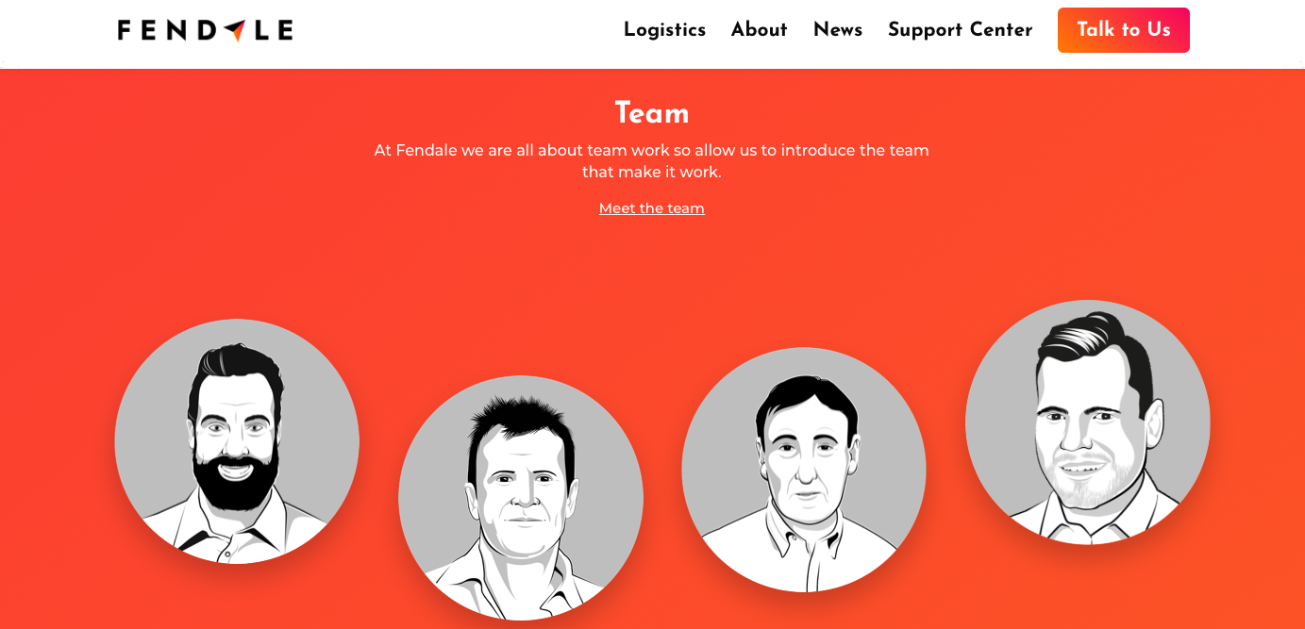Follow the Meet the team link
This screenshot has height=629, width=1305.
[652, 208]
